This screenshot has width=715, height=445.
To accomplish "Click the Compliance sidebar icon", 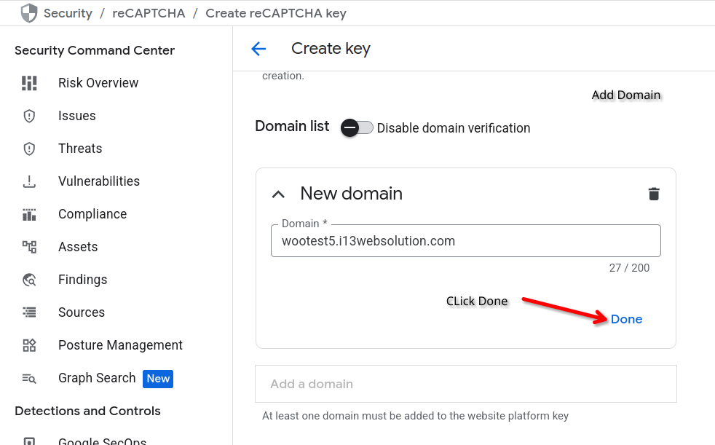I will click(x=29, y=214).
